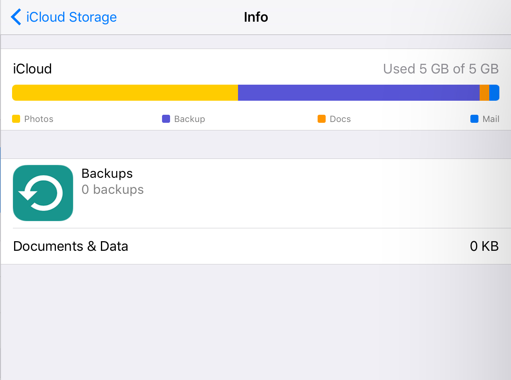This screenshot has height=380, width=511.
Task: Click the orange Docs legend swatch
Action: pyautogui.click(x=322, y=119)
